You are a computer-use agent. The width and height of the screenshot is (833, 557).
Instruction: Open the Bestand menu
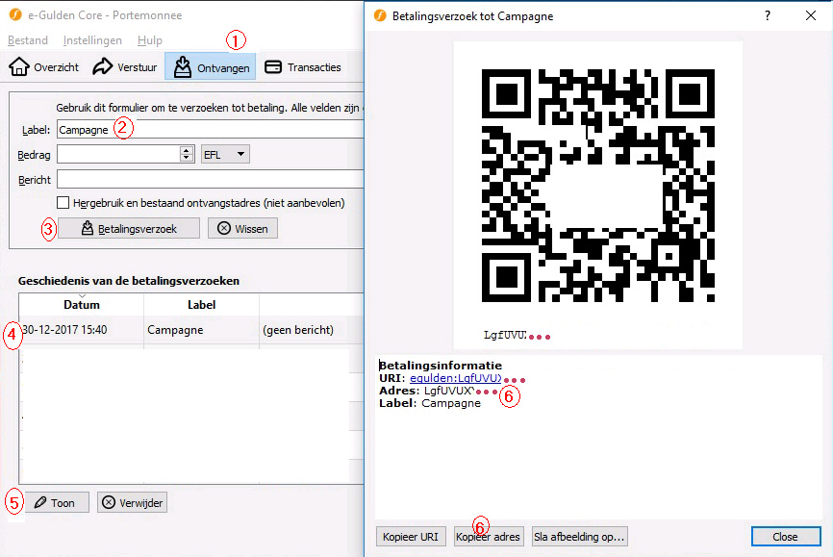[28, 40]
